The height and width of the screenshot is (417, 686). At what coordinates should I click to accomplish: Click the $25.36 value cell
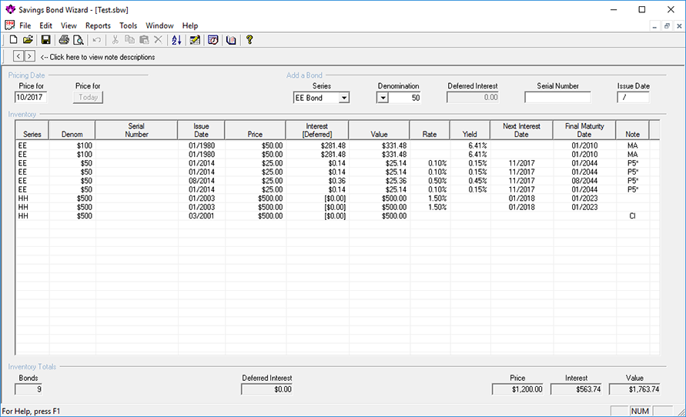coord(380,181)
